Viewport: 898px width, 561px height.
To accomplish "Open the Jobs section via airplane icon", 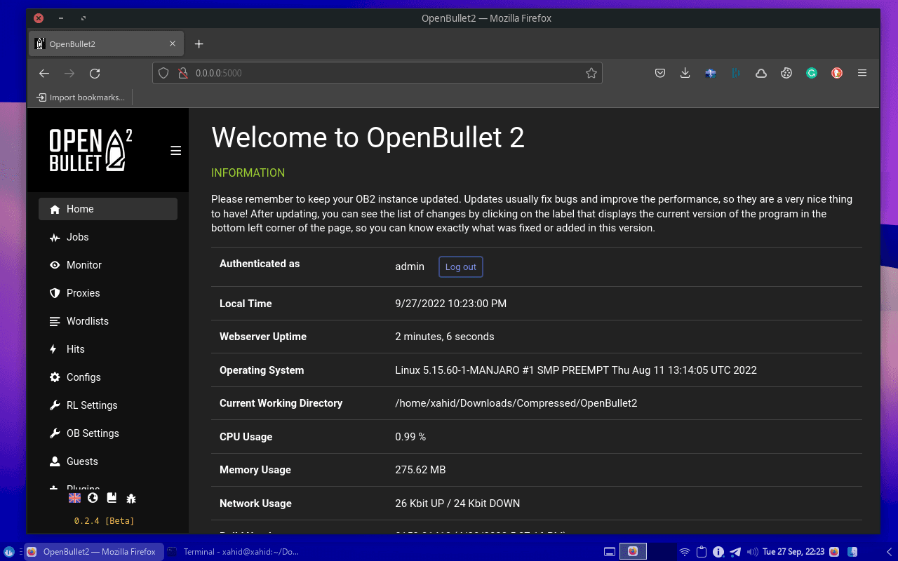I will tap(54, 237).
